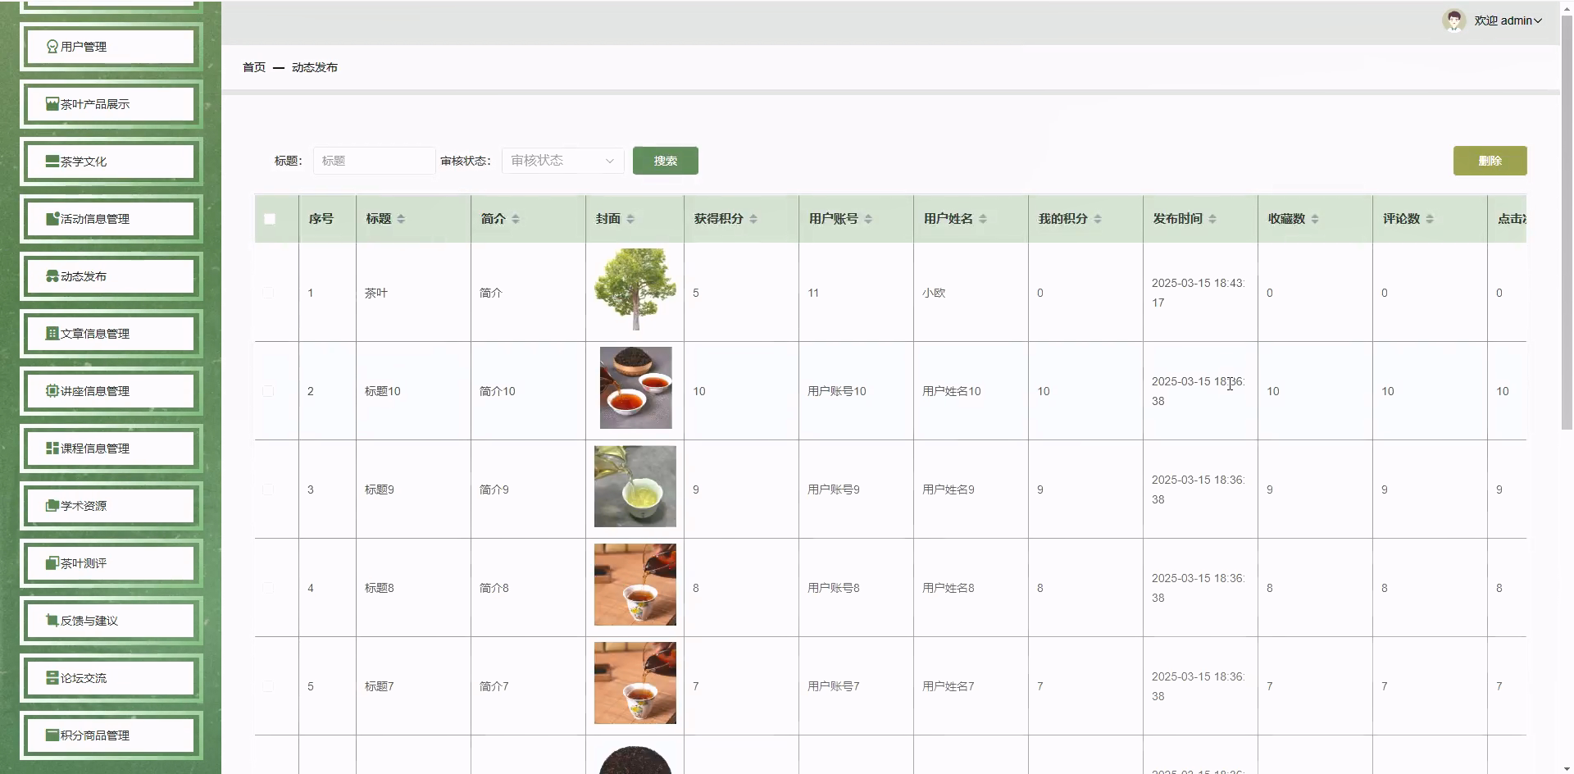Open 学术资源 menu item

(x=111, y=506)
